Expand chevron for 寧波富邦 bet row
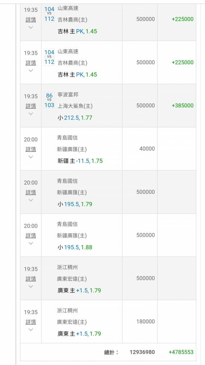Viewport: 205px width, 365px height. [x=31, y=114]
